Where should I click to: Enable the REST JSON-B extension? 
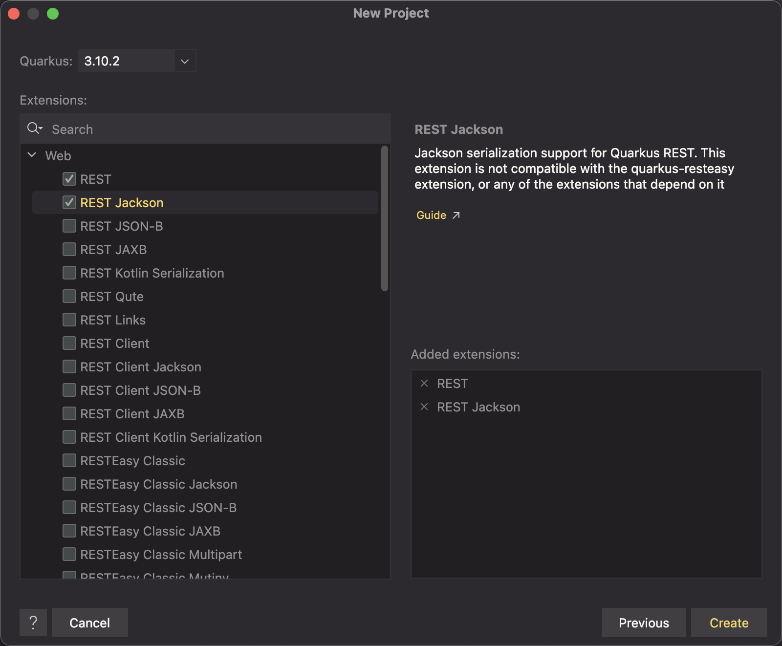69,226
